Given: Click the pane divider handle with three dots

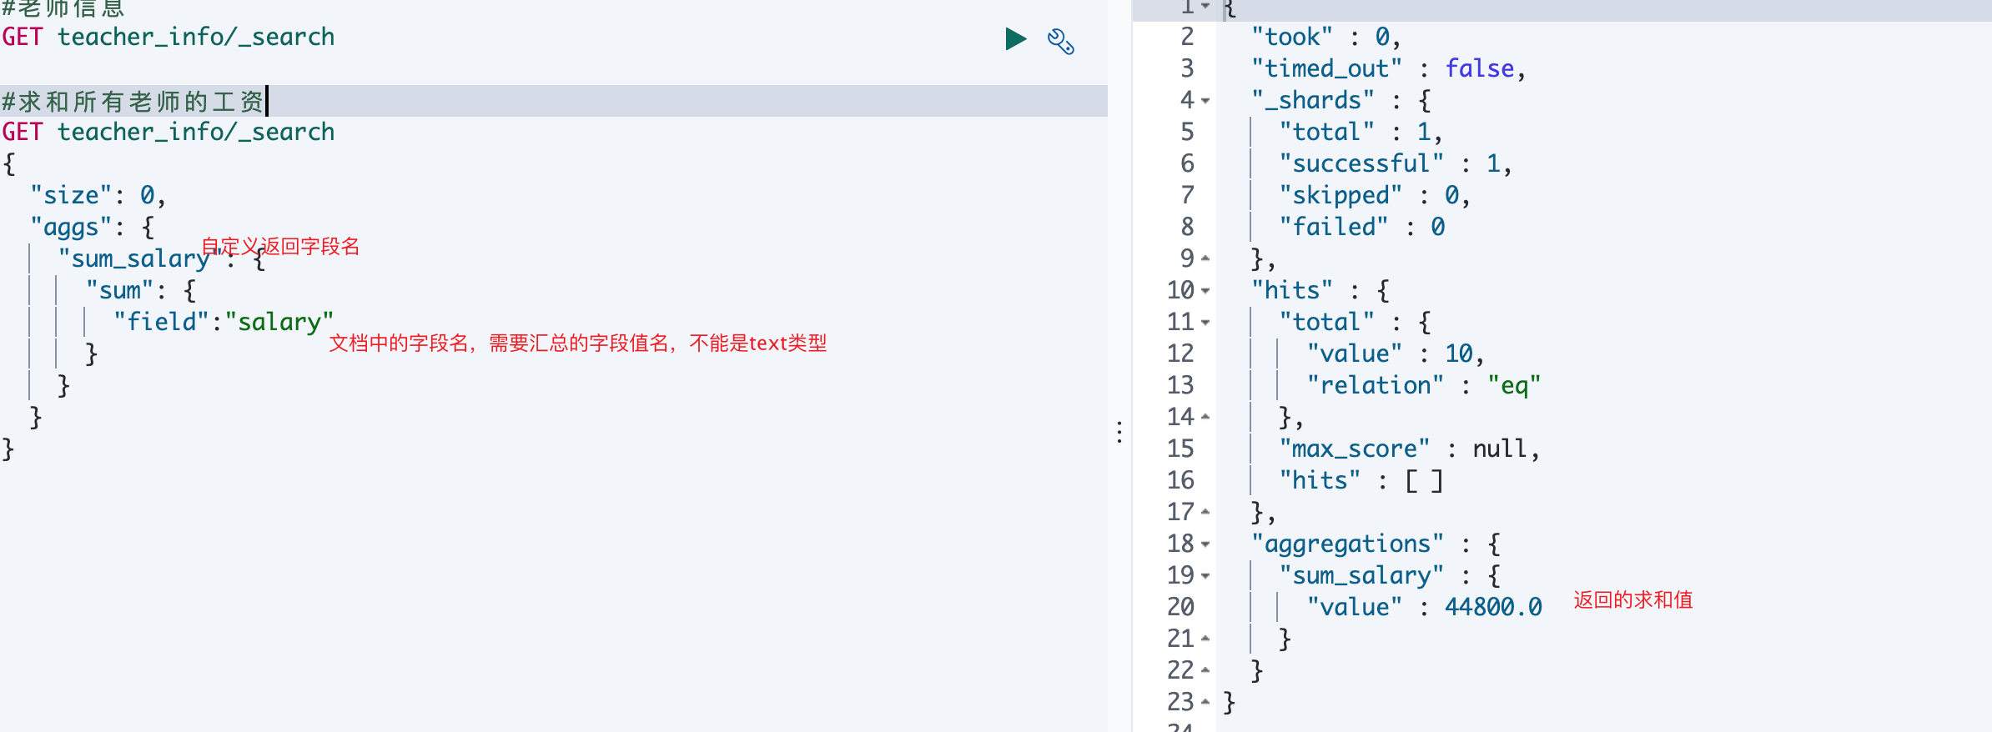Looking at the screenshot, I should click(x=1119, y=432).
